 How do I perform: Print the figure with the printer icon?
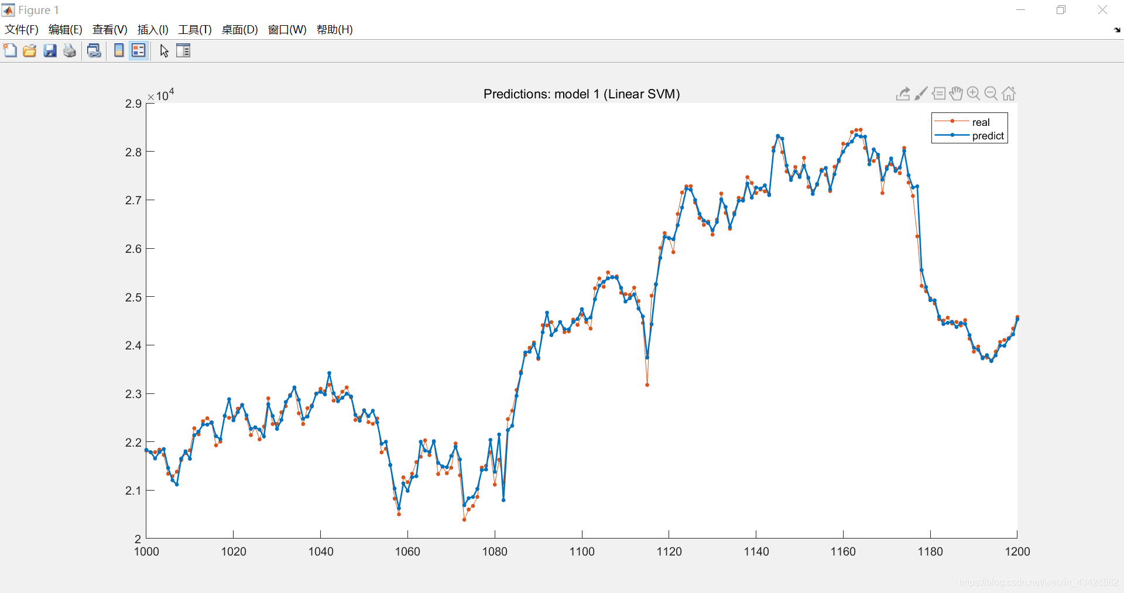70,51
